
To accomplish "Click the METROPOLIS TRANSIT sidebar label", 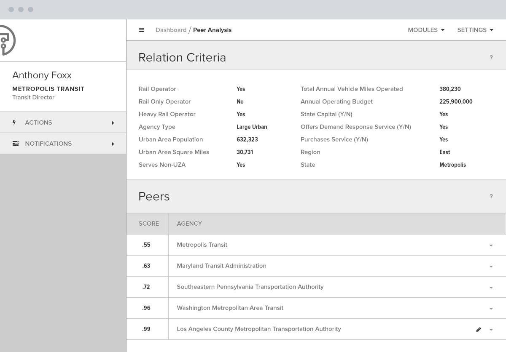I will coord(48,89).
